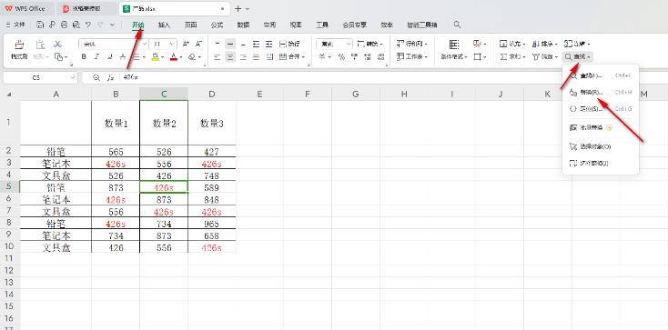Viewport: 668px width, 330px height.
Task: Select bottom vertical alignment
Action: [x=243, y=44]
